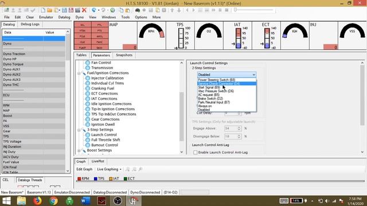The image size is (367, 206).
Task: Select Full Throttle Shift tree item
Action: point(106,140)
